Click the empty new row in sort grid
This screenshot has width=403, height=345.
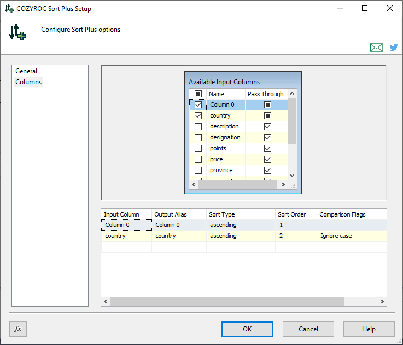coord(244,247)
